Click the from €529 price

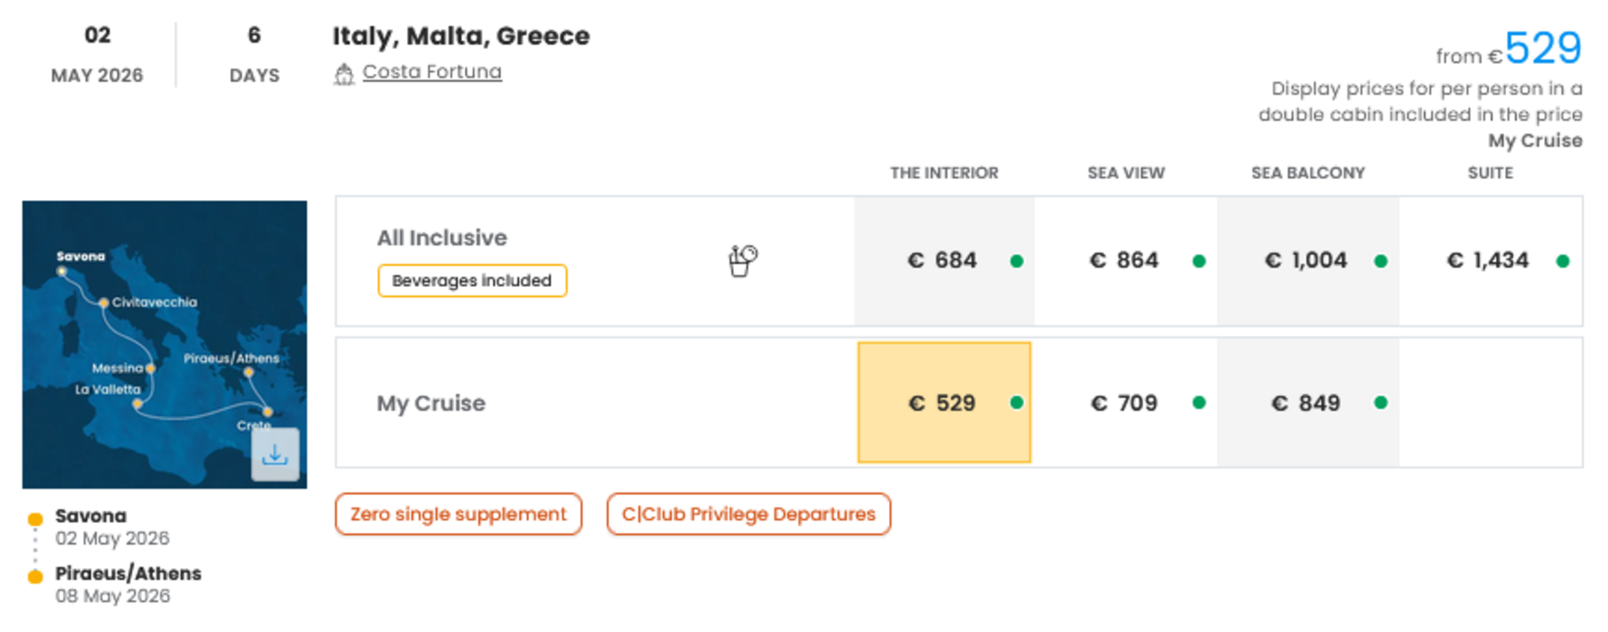(1542, 49)
